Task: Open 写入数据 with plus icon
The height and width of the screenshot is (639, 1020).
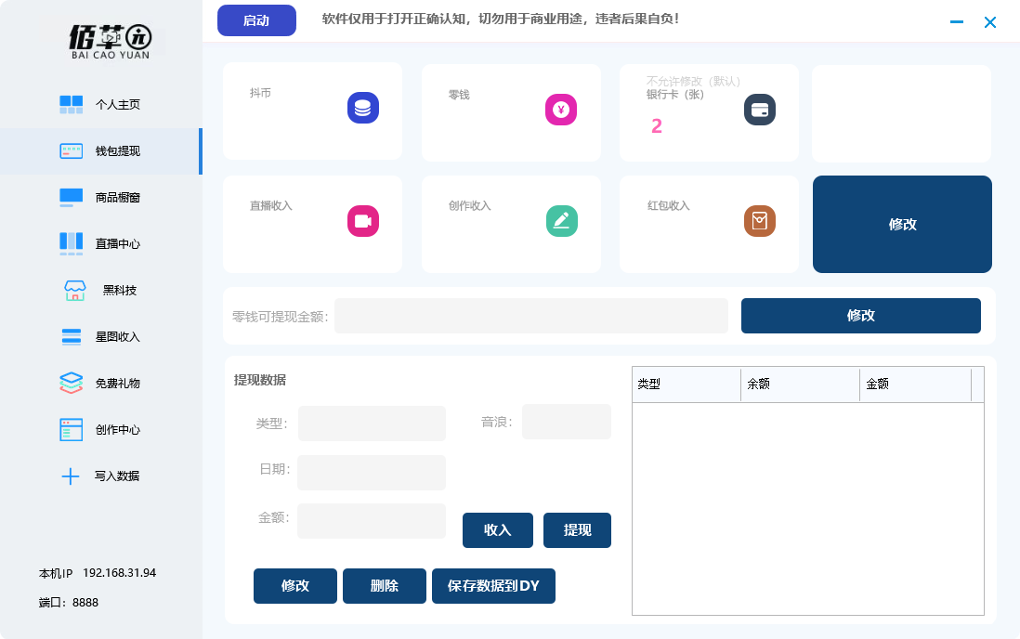Action: (100, 476)
